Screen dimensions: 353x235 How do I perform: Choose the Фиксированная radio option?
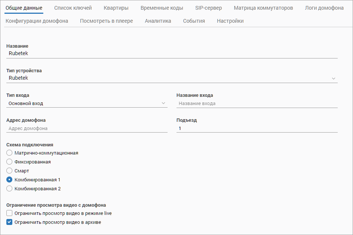(x=10, y=162)
